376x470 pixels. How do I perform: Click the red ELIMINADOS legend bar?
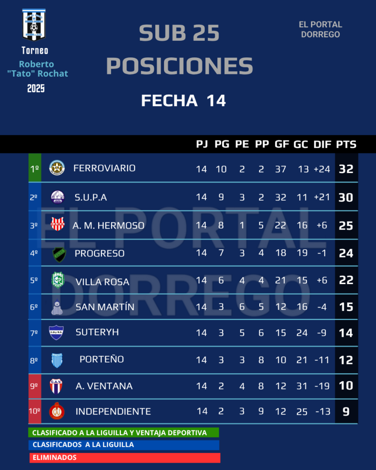(125, 458)
